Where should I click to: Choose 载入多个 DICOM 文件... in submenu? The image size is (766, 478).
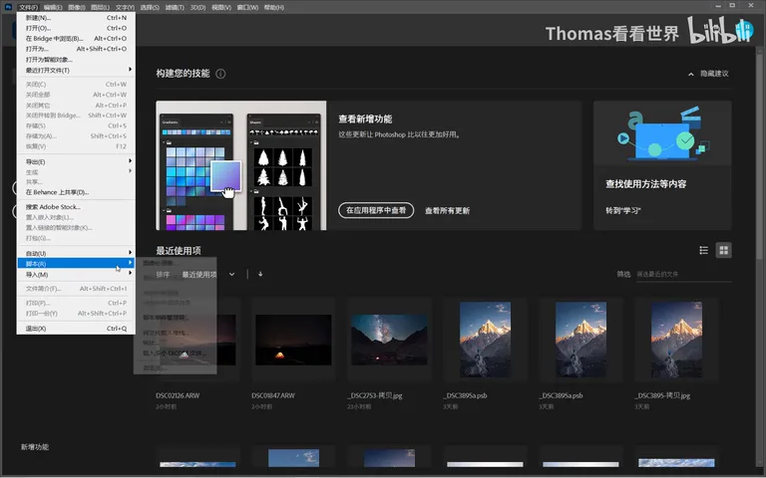[175, 354]
